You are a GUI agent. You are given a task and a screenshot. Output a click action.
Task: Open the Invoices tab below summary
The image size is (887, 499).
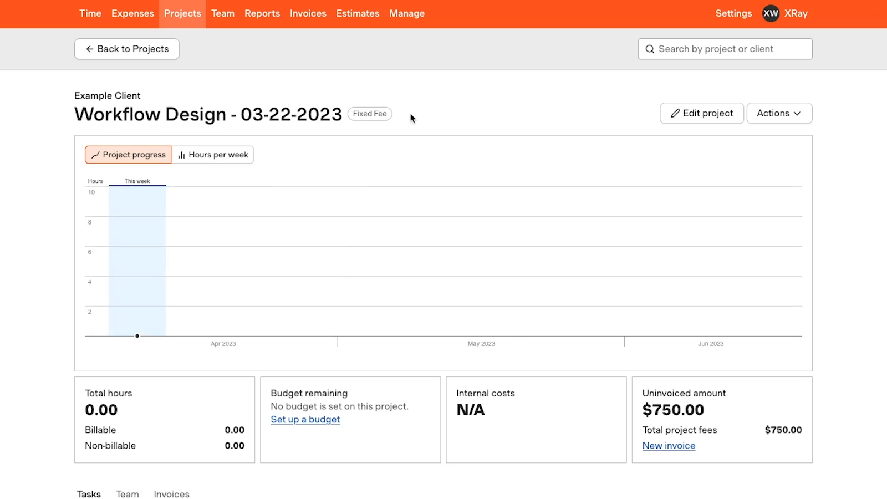171,494
